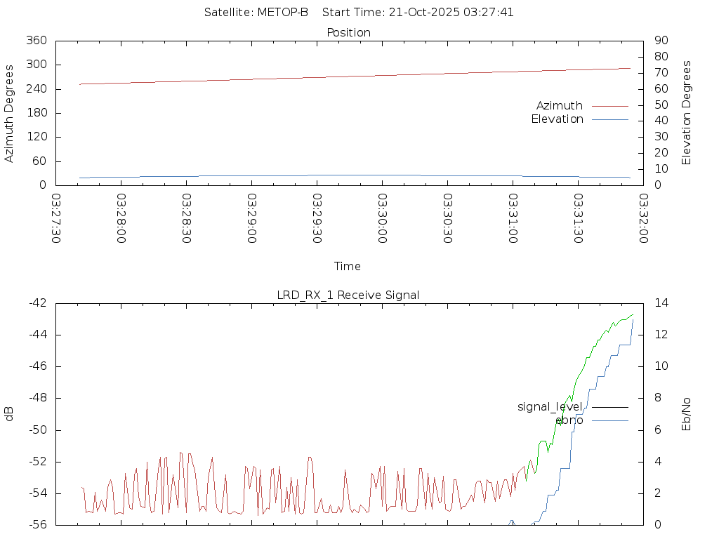
Task: Click the 360 azimuth tick value
Action: [x=36, y=41]
